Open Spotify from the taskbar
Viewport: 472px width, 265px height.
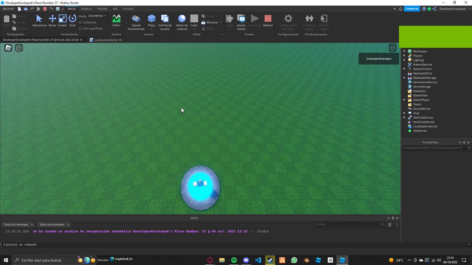pos(234,260)
